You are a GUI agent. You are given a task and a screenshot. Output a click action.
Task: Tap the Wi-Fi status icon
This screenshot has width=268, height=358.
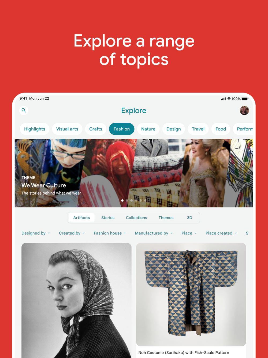click(x=229, y=99)
